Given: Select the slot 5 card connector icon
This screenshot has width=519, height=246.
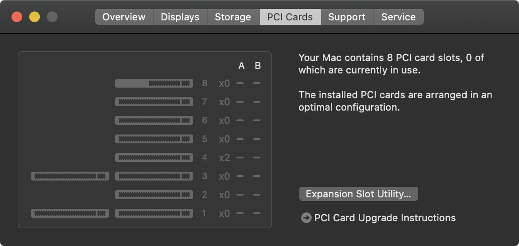Looking at the screenshot, I should (x=154, y=139).
